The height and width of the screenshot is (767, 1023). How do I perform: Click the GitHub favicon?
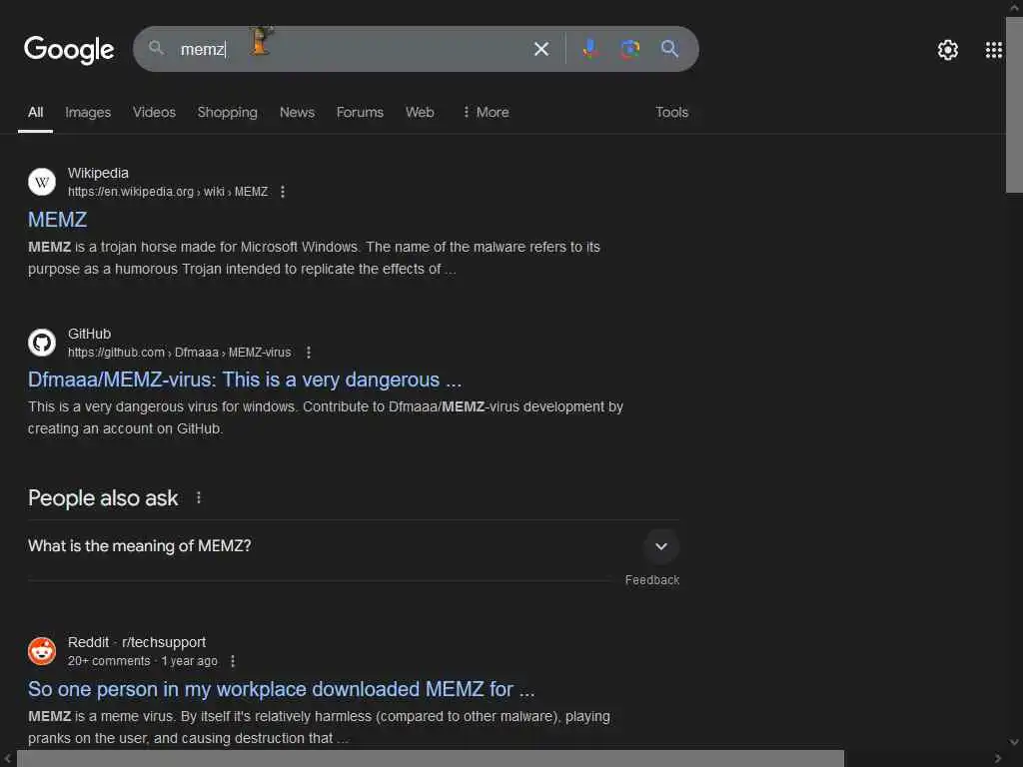(x=42, y=343)
